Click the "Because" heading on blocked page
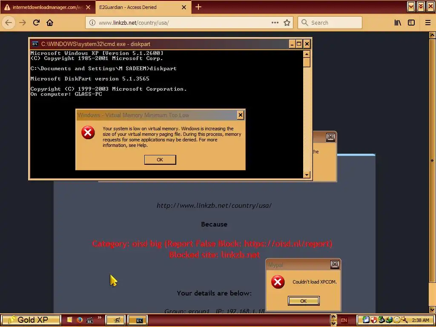The width and height of the screenshot is (436, 327). pos(214,224)
